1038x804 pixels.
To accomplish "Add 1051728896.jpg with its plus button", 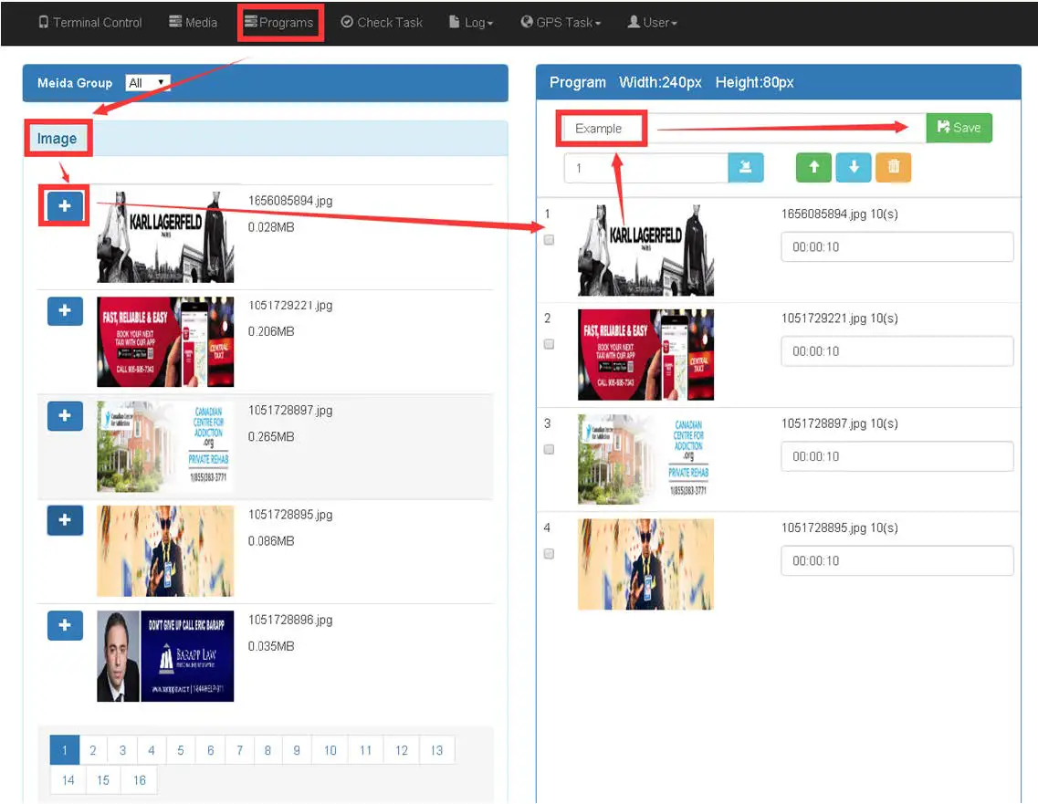I will 65,625.
